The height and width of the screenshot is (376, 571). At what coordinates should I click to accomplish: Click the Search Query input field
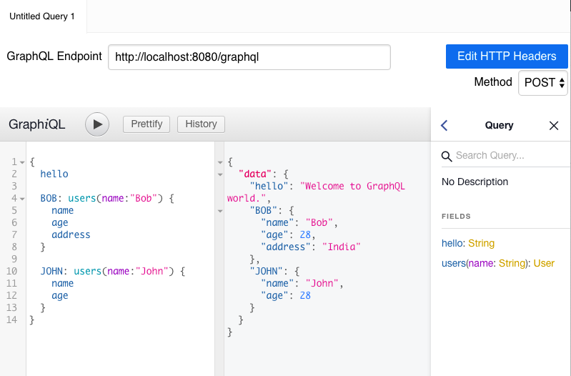tap(512, 156)
